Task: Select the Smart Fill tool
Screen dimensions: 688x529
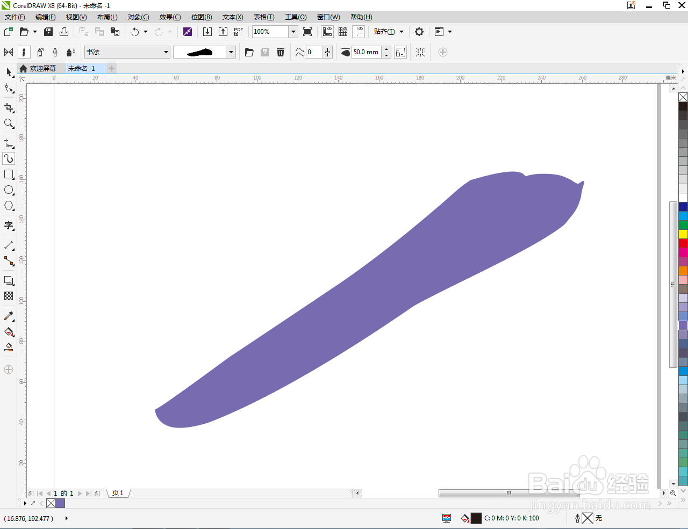Action: (x=9, y=347)
